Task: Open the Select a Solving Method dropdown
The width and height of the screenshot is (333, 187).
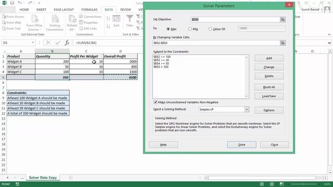Action: [247, 110]
